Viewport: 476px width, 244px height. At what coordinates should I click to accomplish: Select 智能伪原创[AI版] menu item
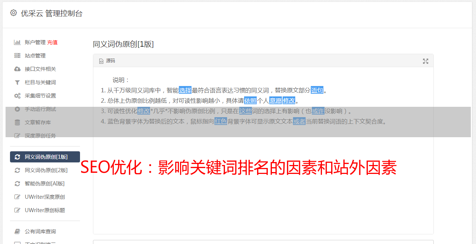point(45,184)
